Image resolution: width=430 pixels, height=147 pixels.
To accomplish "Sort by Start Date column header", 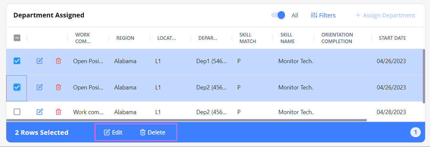I will click(392, 38).
